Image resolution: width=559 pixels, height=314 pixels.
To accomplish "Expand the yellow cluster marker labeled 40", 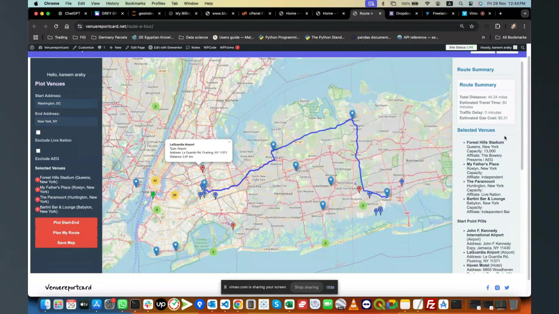I will click(155, 181).
